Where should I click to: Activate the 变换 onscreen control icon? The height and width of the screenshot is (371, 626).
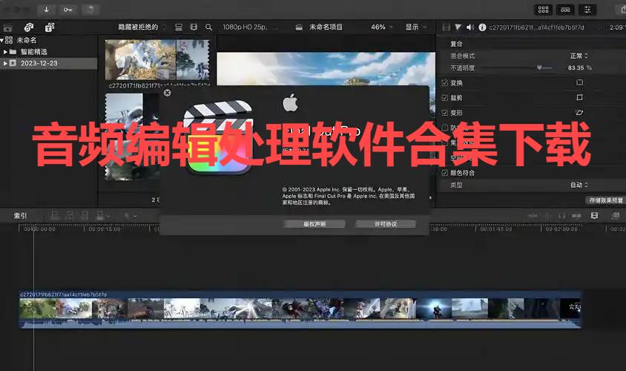coord(579,82)
